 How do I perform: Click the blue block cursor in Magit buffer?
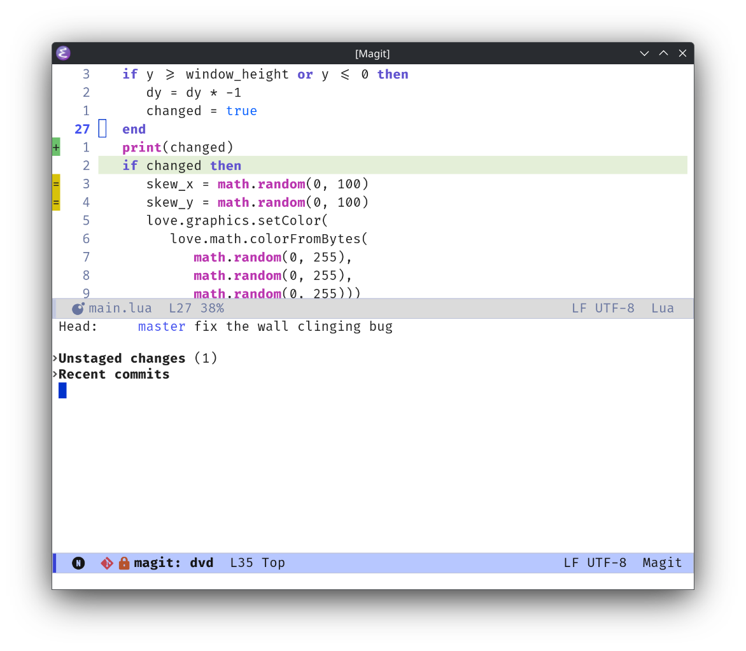tap(62, 391)
